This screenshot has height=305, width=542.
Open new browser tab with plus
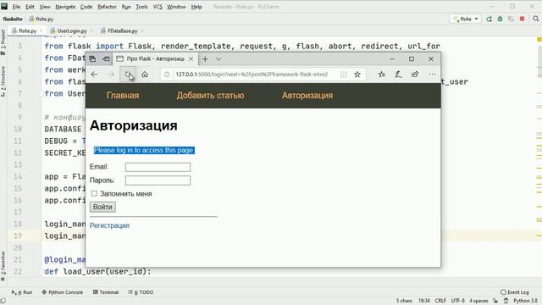(205, 59)
